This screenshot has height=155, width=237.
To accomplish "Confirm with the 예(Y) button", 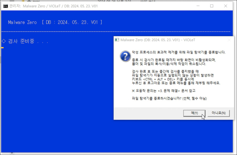I will pos(194,113).
